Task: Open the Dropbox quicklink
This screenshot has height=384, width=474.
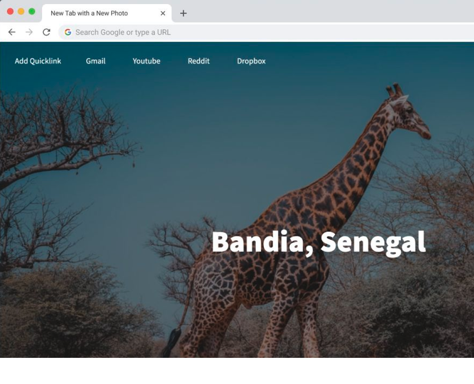Action: click(251, 61)
